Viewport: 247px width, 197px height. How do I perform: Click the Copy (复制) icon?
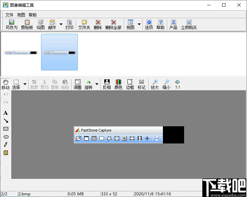(x=55, y=85)
